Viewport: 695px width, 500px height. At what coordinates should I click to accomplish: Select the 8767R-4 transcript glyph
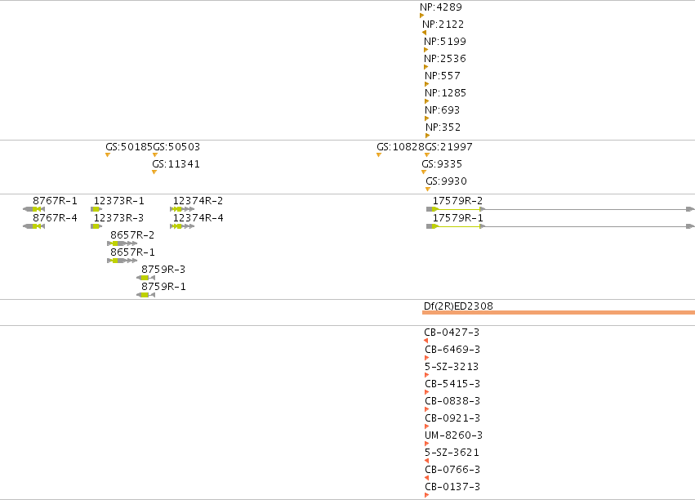[33, 226]
